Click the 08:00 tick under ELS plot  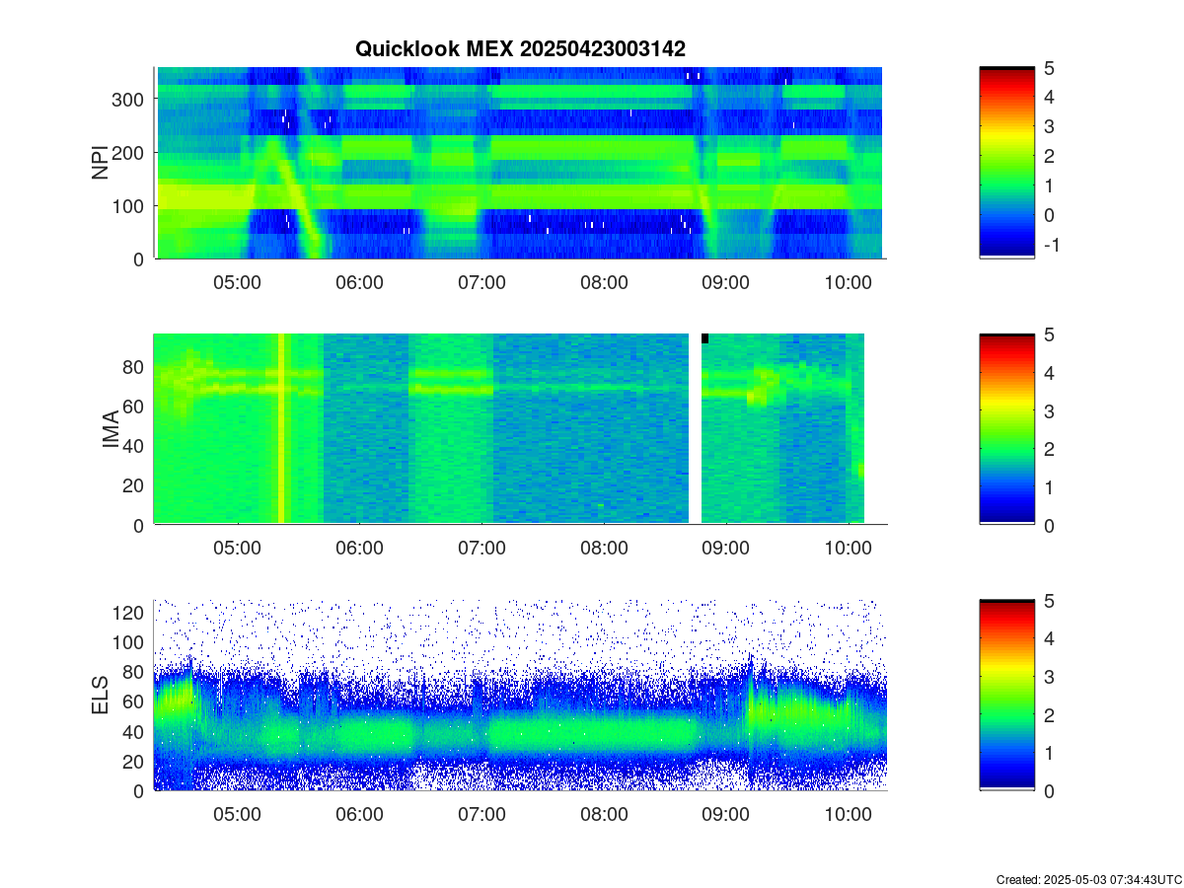(604, 814)
